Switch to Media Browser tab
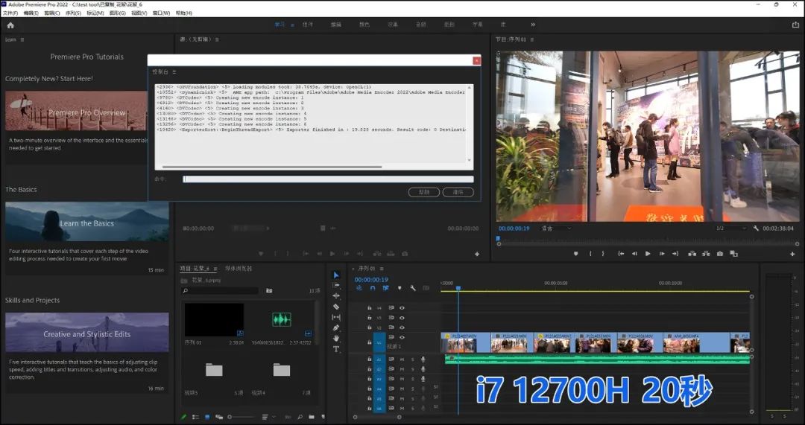Screen dimensions: 805x425 pyautogui.click(x=239, y=269)
